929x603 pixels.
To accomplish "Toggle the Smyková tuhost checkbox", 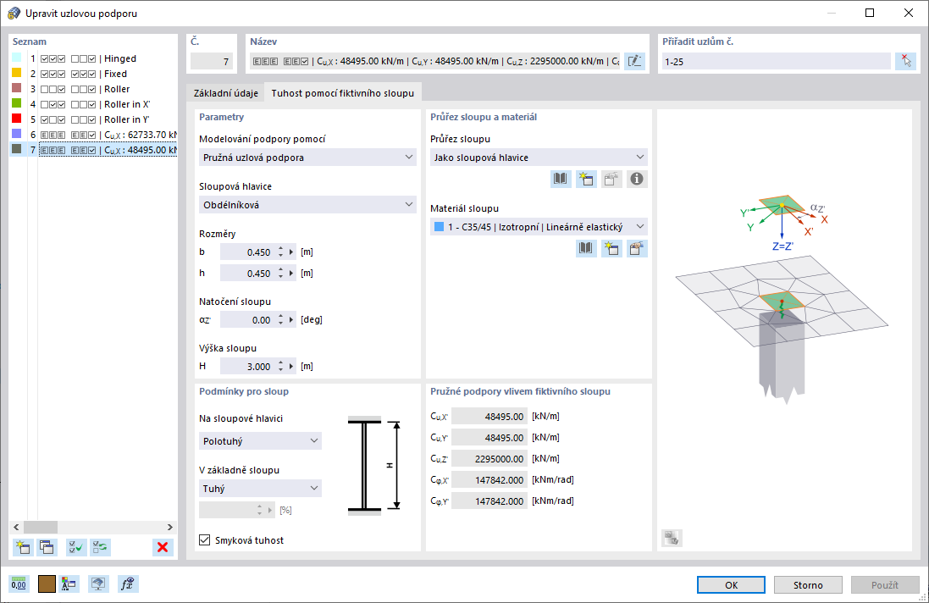I will 205,540.
